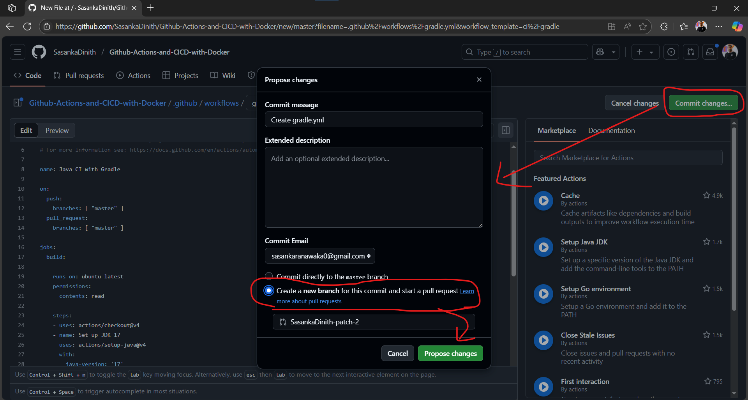Select the Edit editor tab
748x400 pixels.
point(26,130)
